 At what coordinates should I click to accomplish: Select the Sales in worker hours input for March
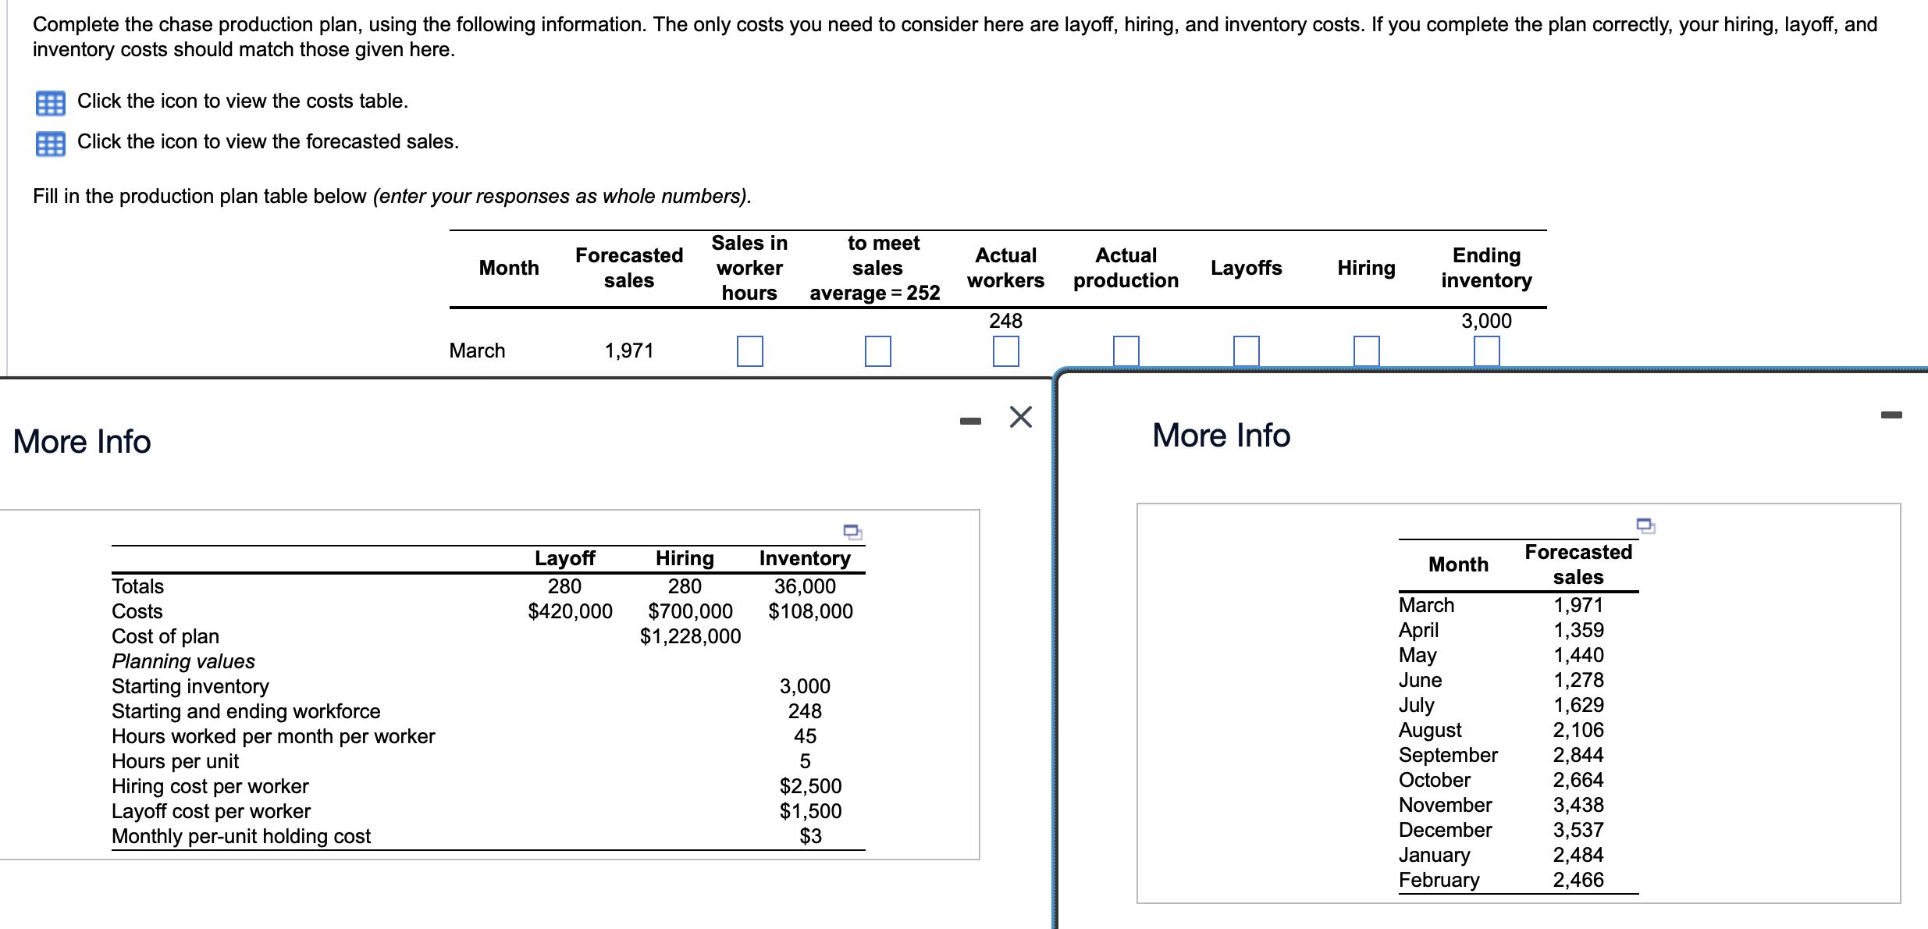[749, 351]
